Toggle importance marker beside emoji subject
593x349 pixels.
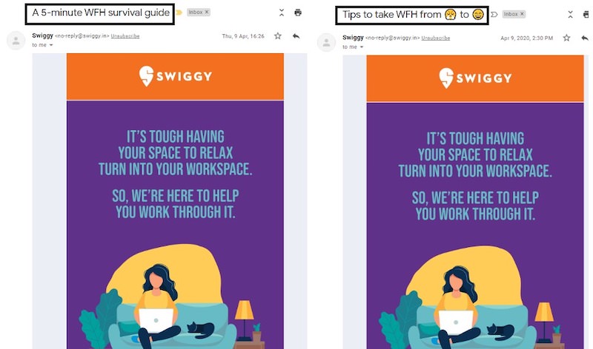coord(494,14)
